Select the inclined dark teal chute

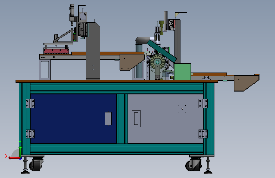pyautogui.click(x=161, y=51)
